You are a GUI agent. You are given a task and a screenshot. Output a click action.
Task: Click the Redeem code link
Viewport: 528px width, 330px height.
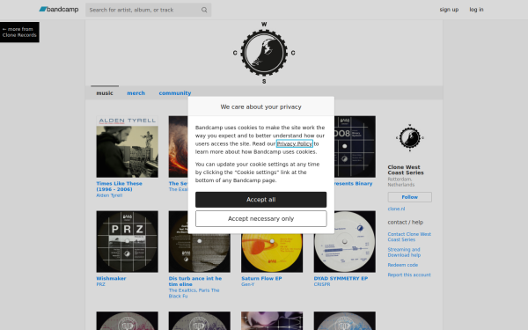[x=403, y=265]
